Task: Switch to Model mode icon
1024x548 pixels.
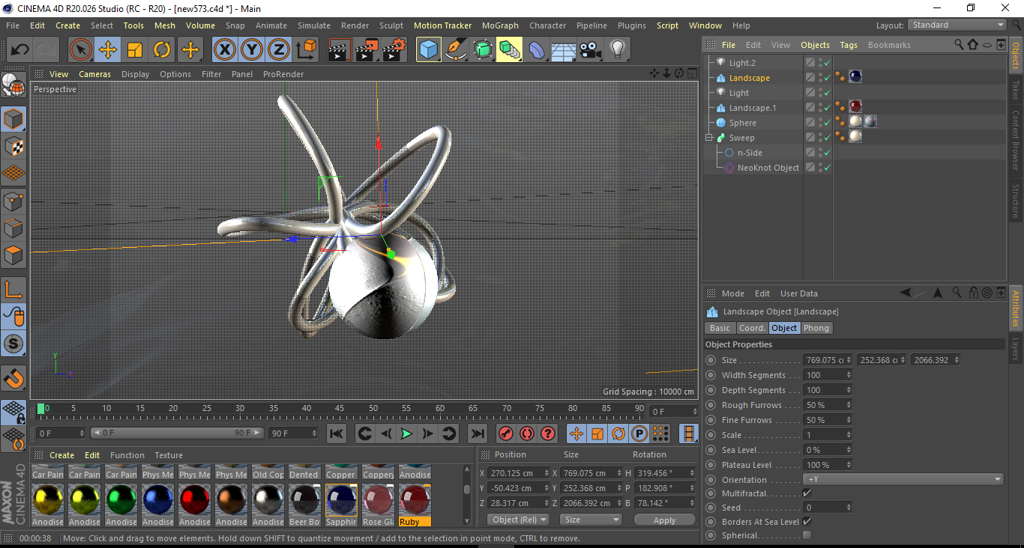Action: 13,119
